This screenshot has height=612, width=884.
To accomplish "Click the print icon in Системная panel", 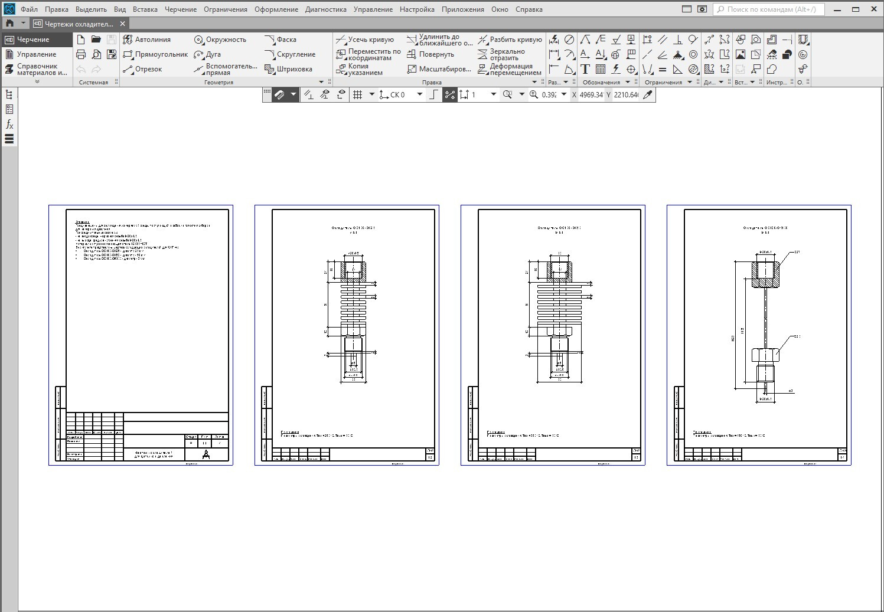I will [x=81, y=54].
